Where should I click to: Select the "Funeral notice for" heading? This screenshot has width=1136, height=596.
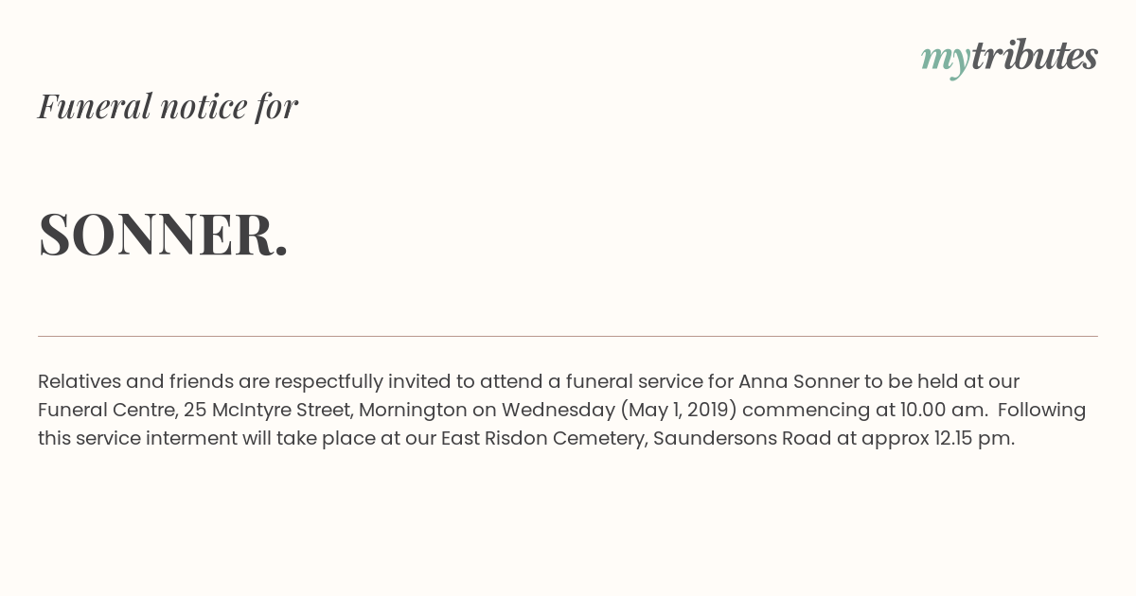pos(168,106)
